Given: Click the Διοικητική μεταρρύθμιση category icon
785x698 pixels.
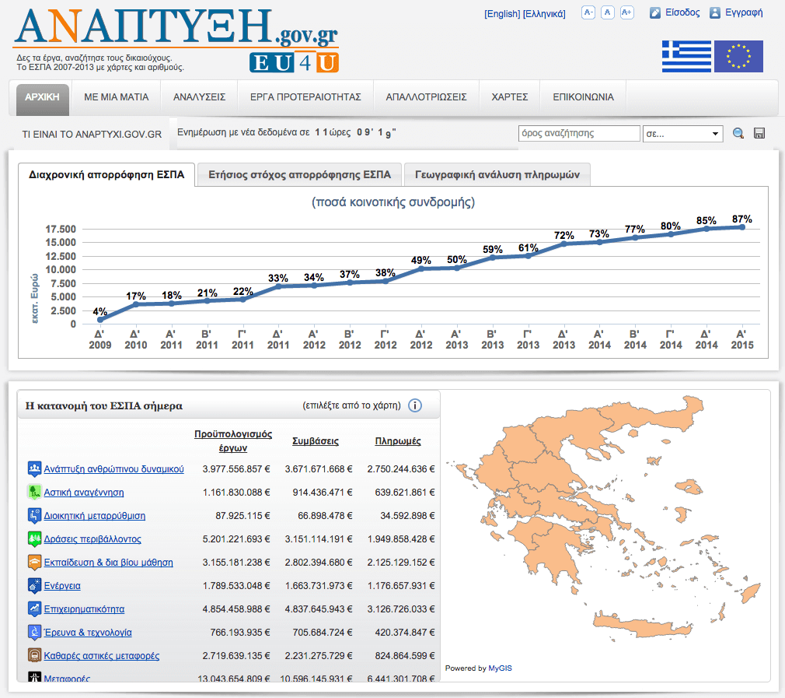Looking at the screenshot, I should coord(34,516).
